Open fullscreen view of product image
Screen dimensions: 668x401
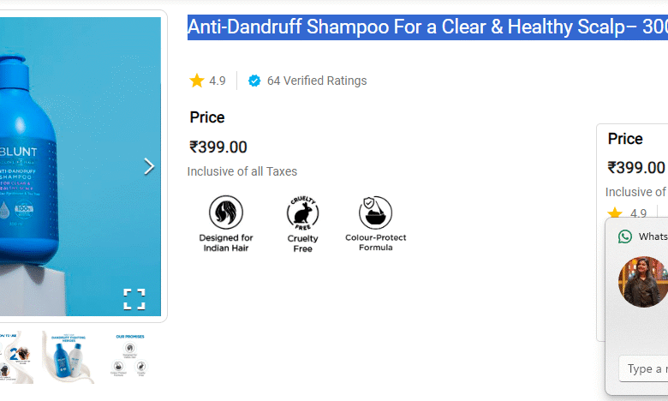click(134, 299)
